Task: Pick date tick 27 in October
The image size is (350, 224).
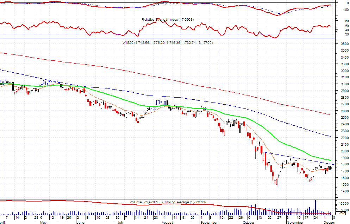Action: pos(279,218)
